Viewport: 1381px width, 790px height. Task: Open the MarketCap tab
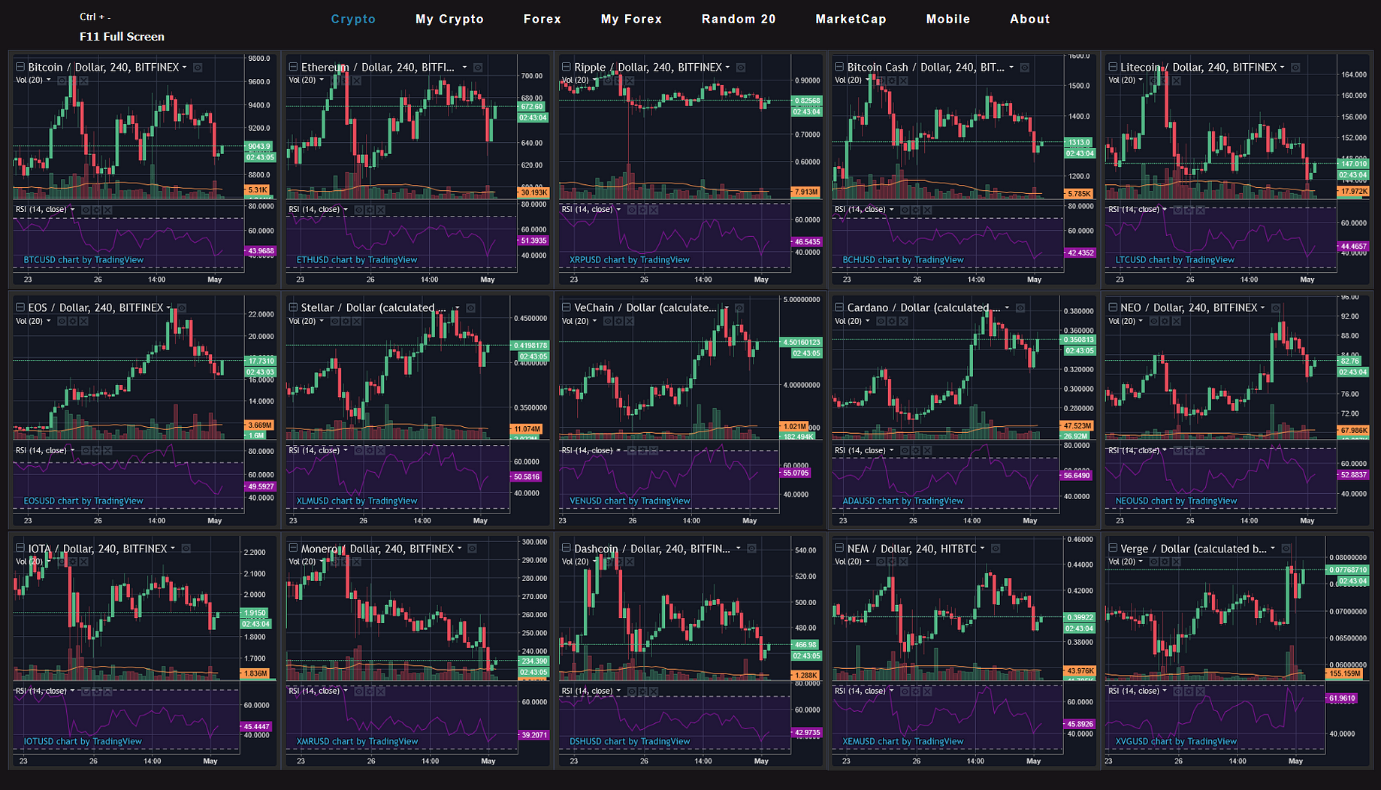coord(851,19)
